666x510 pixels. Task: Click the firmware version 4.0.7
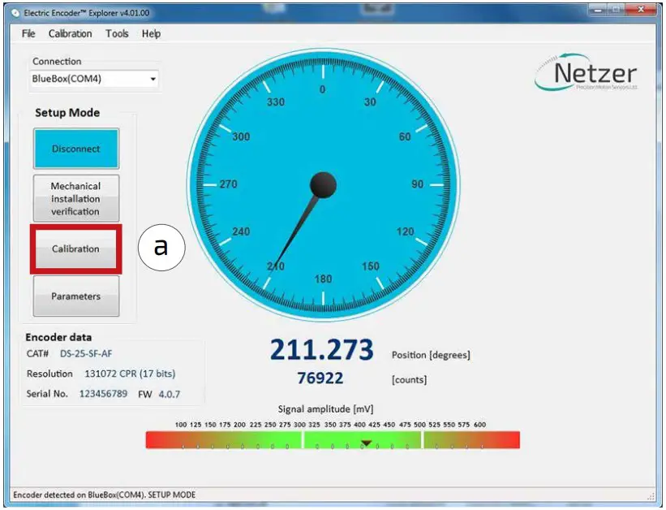click(x=170, y=395)
